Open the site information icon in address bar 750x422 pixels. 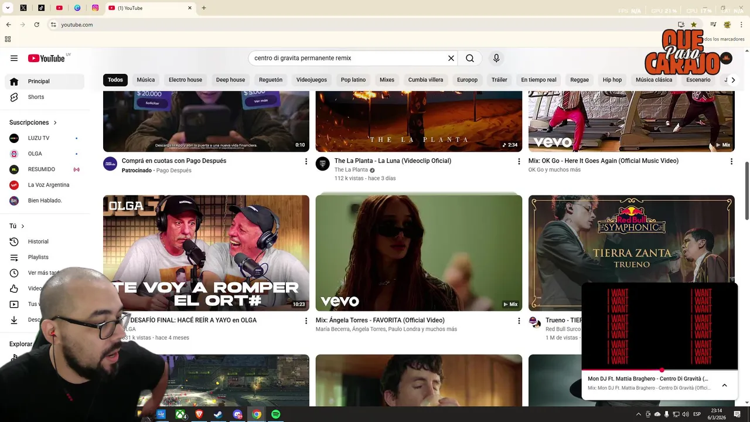tap(53, 25)
